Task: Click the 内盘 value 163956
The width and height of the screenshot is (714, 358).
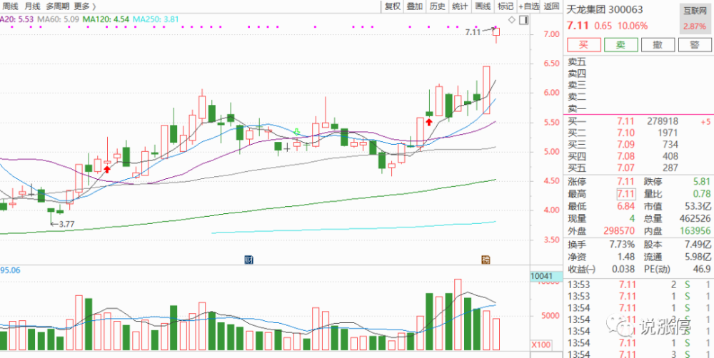Action: point(695,231)
